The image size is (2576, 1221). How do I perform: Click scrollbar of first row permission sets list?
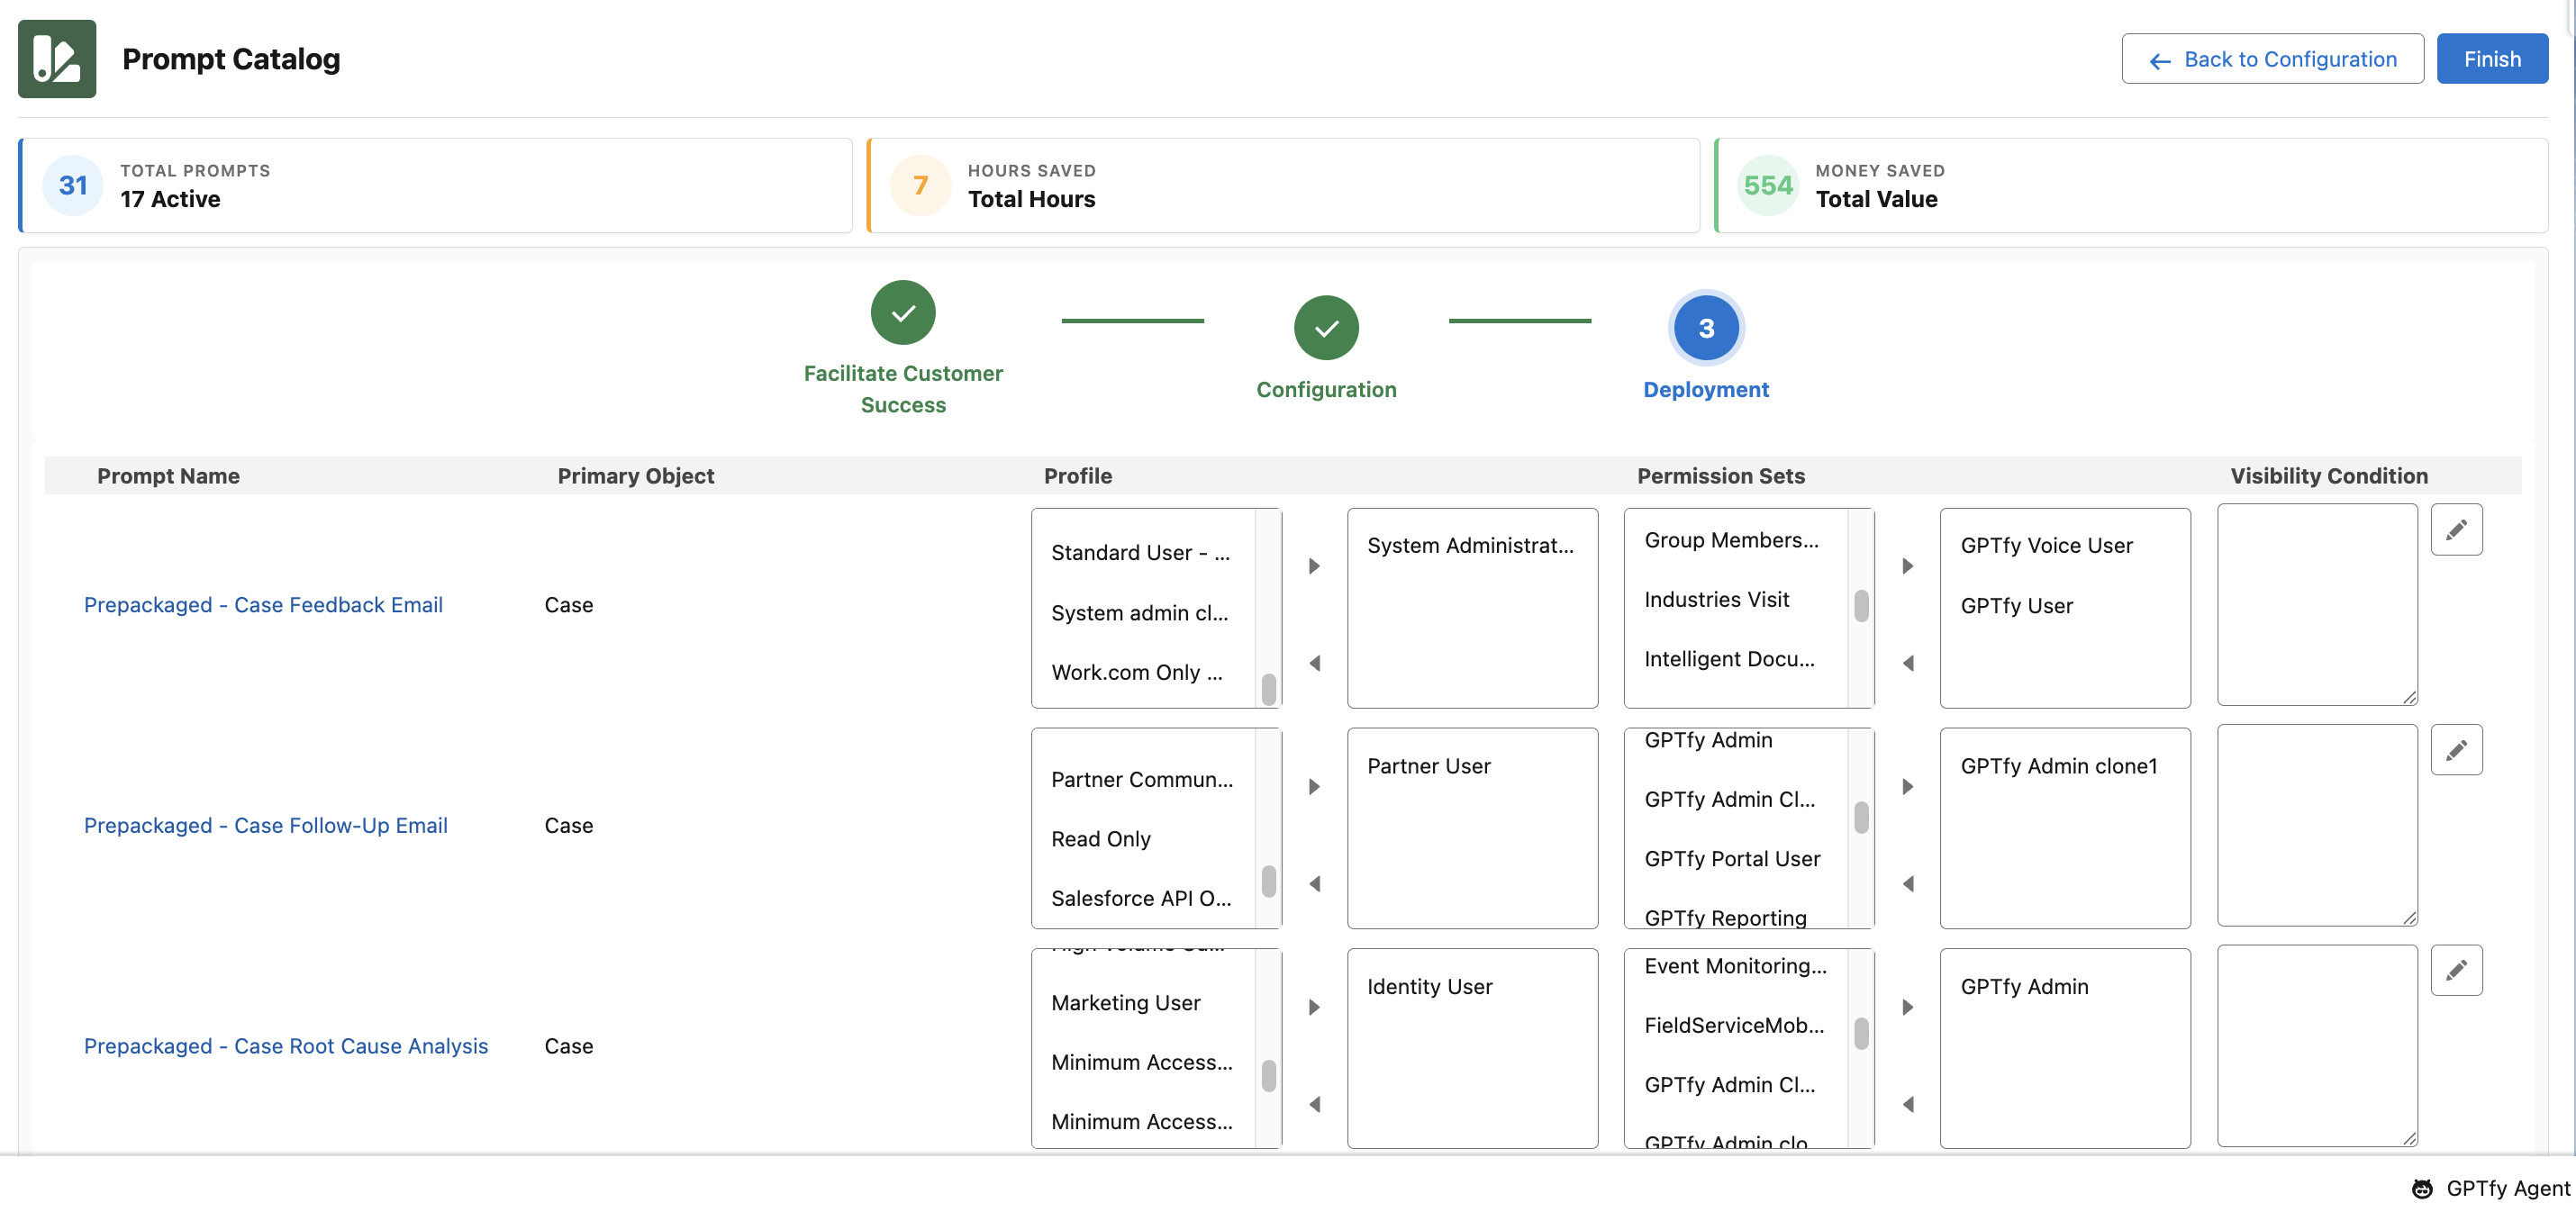pyautogui.click(x=1860, y=606)
